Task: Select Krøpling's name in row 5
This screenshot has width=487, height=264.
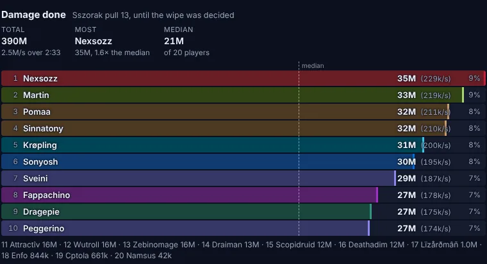Action: point(40,145)
